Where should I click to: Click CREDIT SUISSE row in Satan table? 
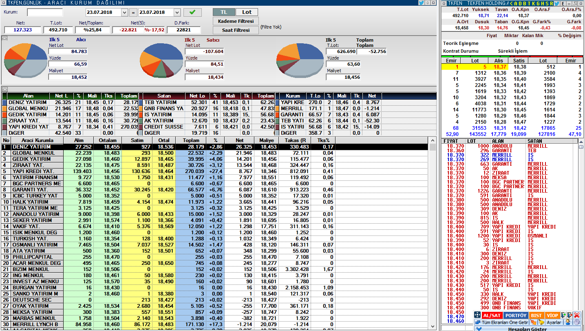207,127
